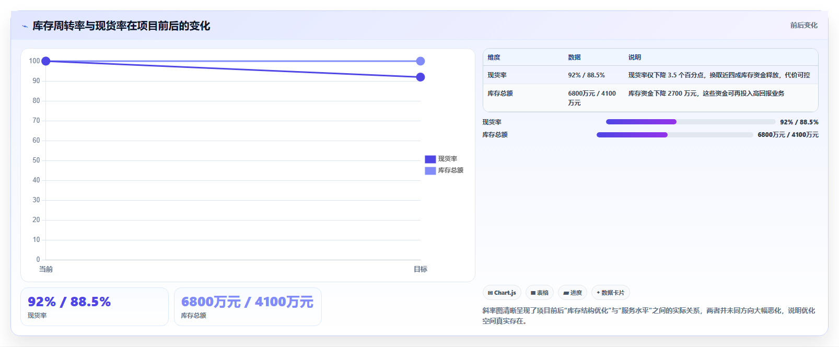Toggle the 库存总额 series via its legend swatch
Screen dimensions: 839x347
430,170
